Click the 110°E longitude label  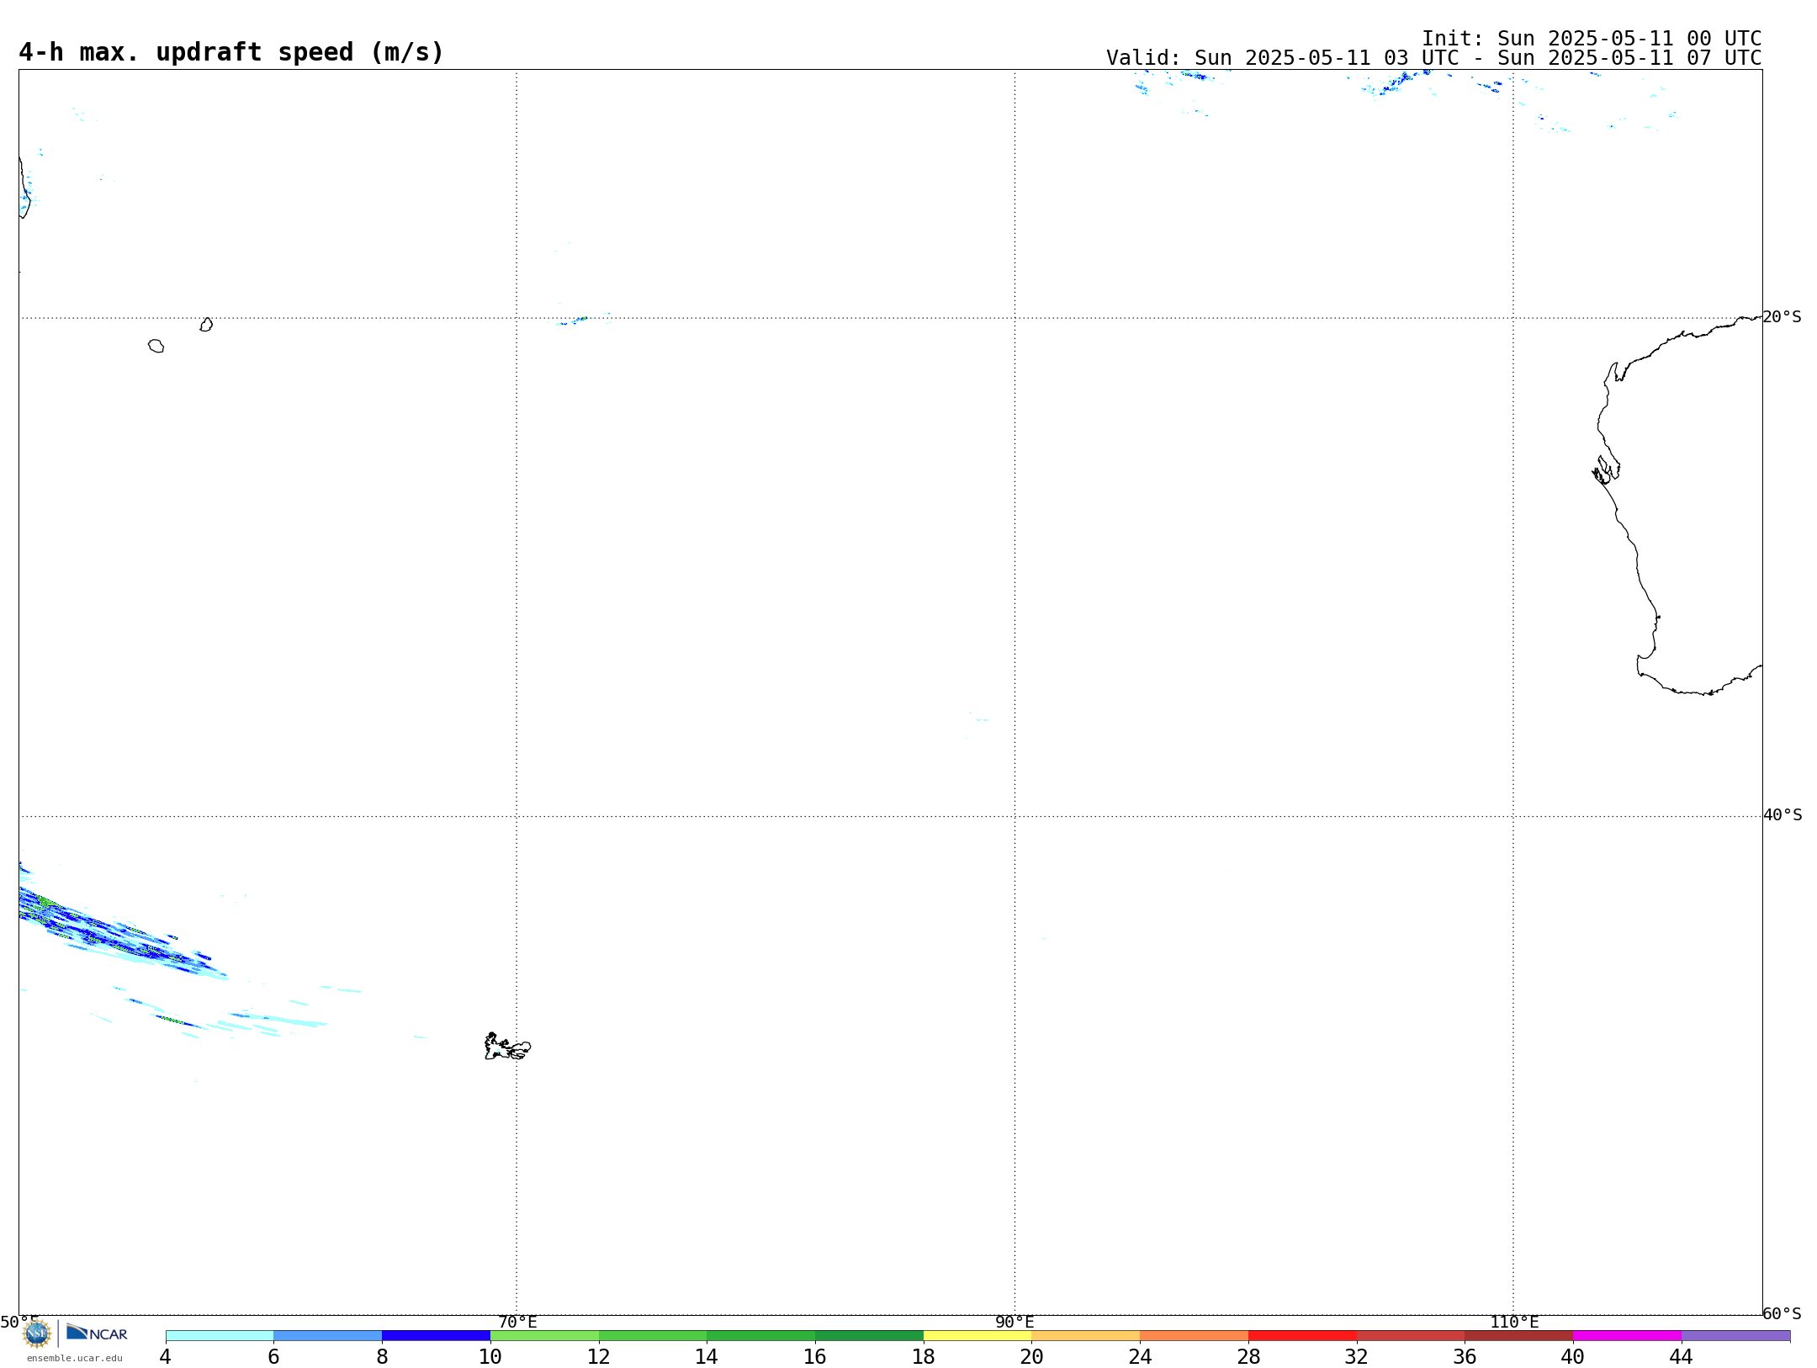point(1514,1322)
